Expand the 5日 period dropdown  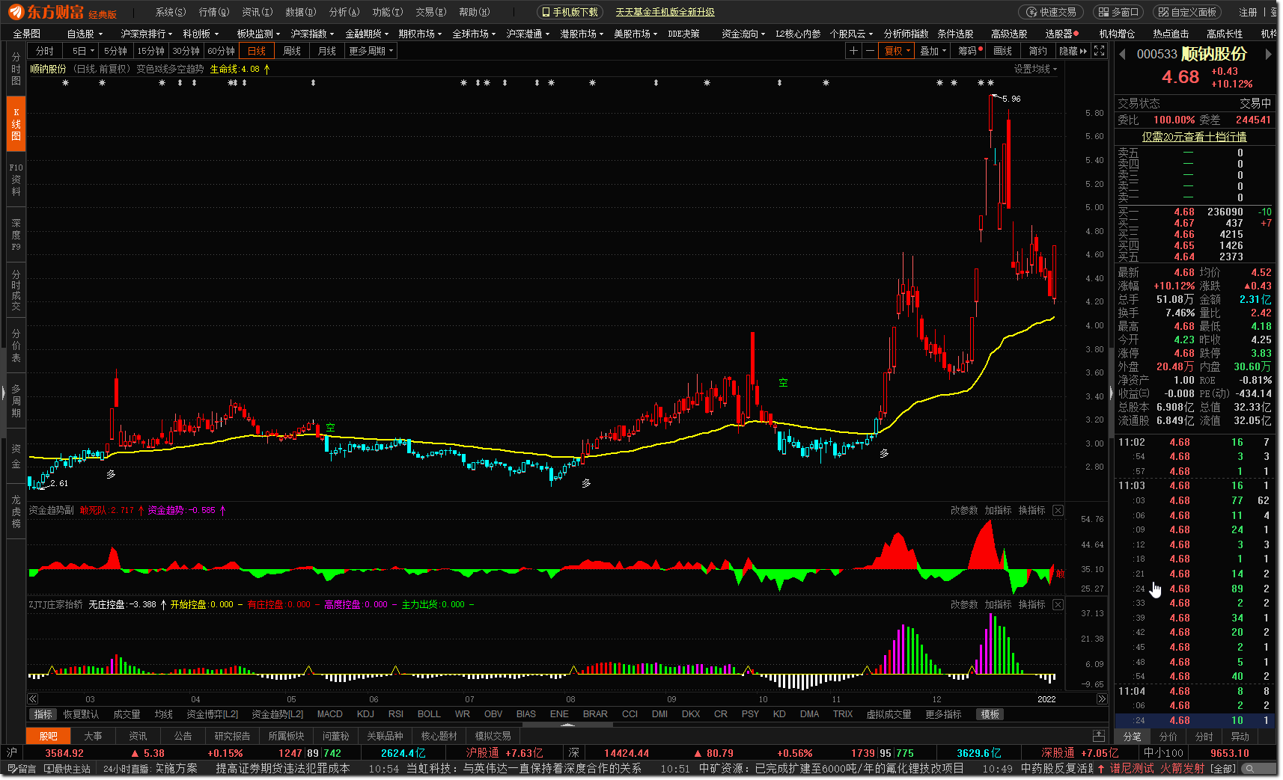(x=82, y=51)
